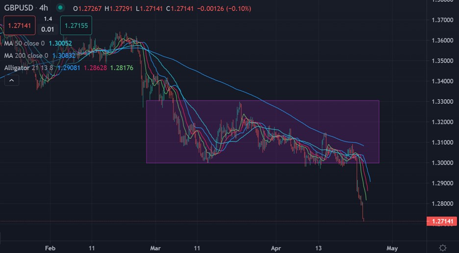This screenshot has height=253, width=459.
Task: Click the 1.33000 level on price scale
Action: tap(442, 102)
